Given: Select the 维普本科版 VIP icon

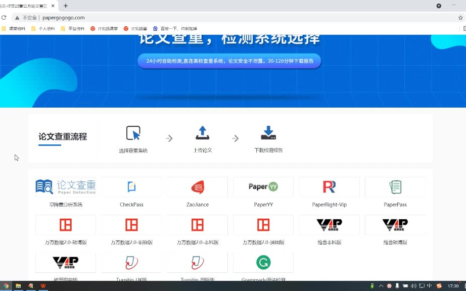Looking at the screenshot, I should (x=329, y=224).
